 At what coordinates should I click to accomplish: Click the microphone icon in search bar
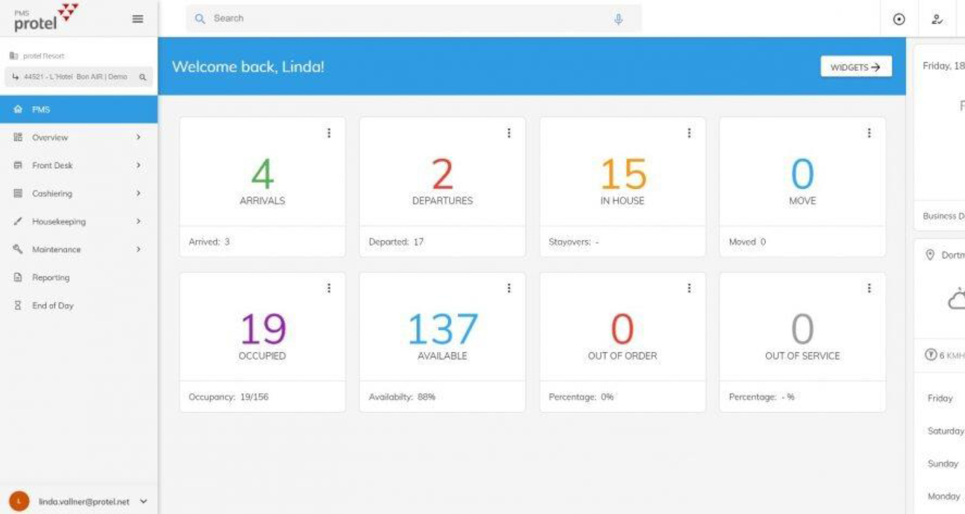tap(618, 19)
